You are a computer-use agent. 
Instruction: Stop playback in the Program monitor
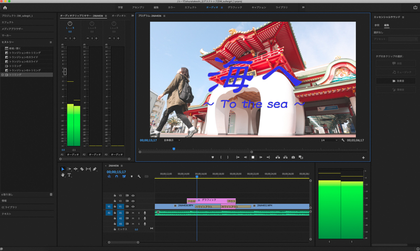[x=253, y=157]
